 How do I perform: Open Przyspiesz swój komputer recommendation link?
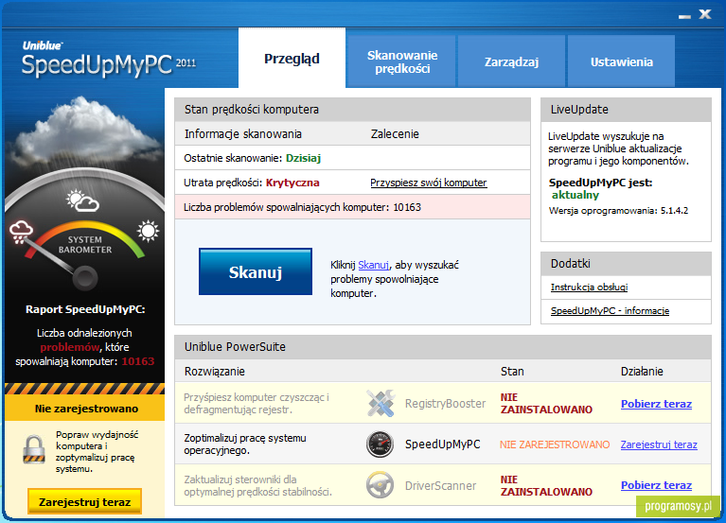coord(428,183)
